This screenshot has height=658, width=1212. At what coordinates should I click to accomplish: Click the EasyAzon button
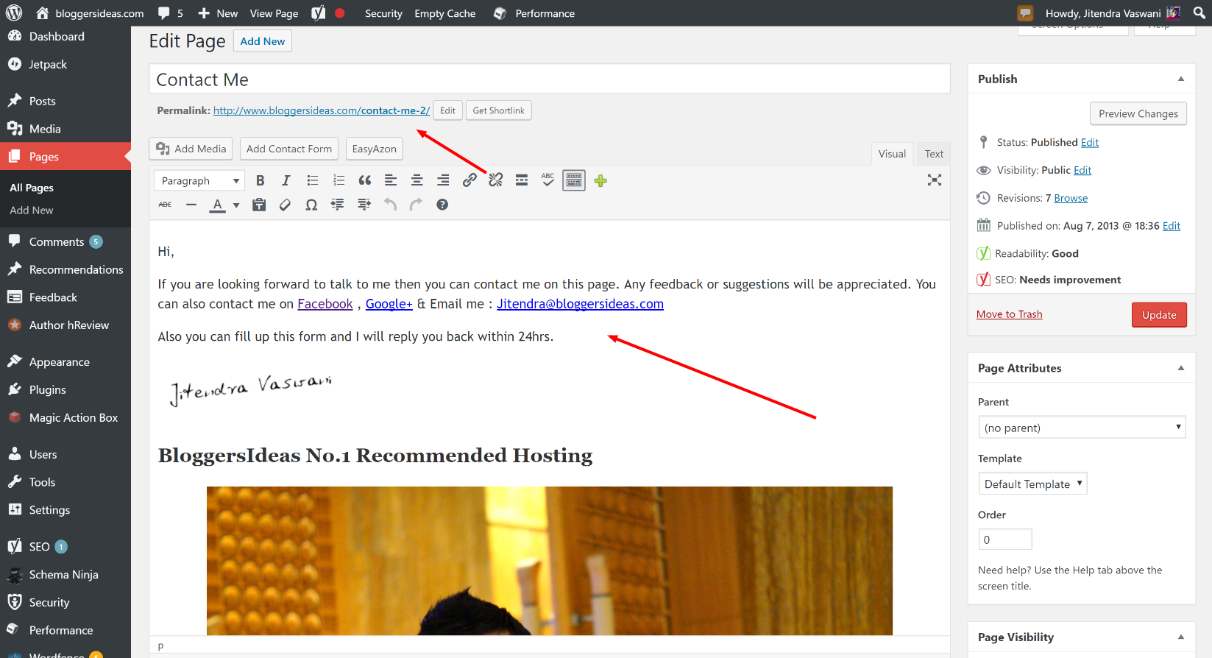[x=374, y=149]
